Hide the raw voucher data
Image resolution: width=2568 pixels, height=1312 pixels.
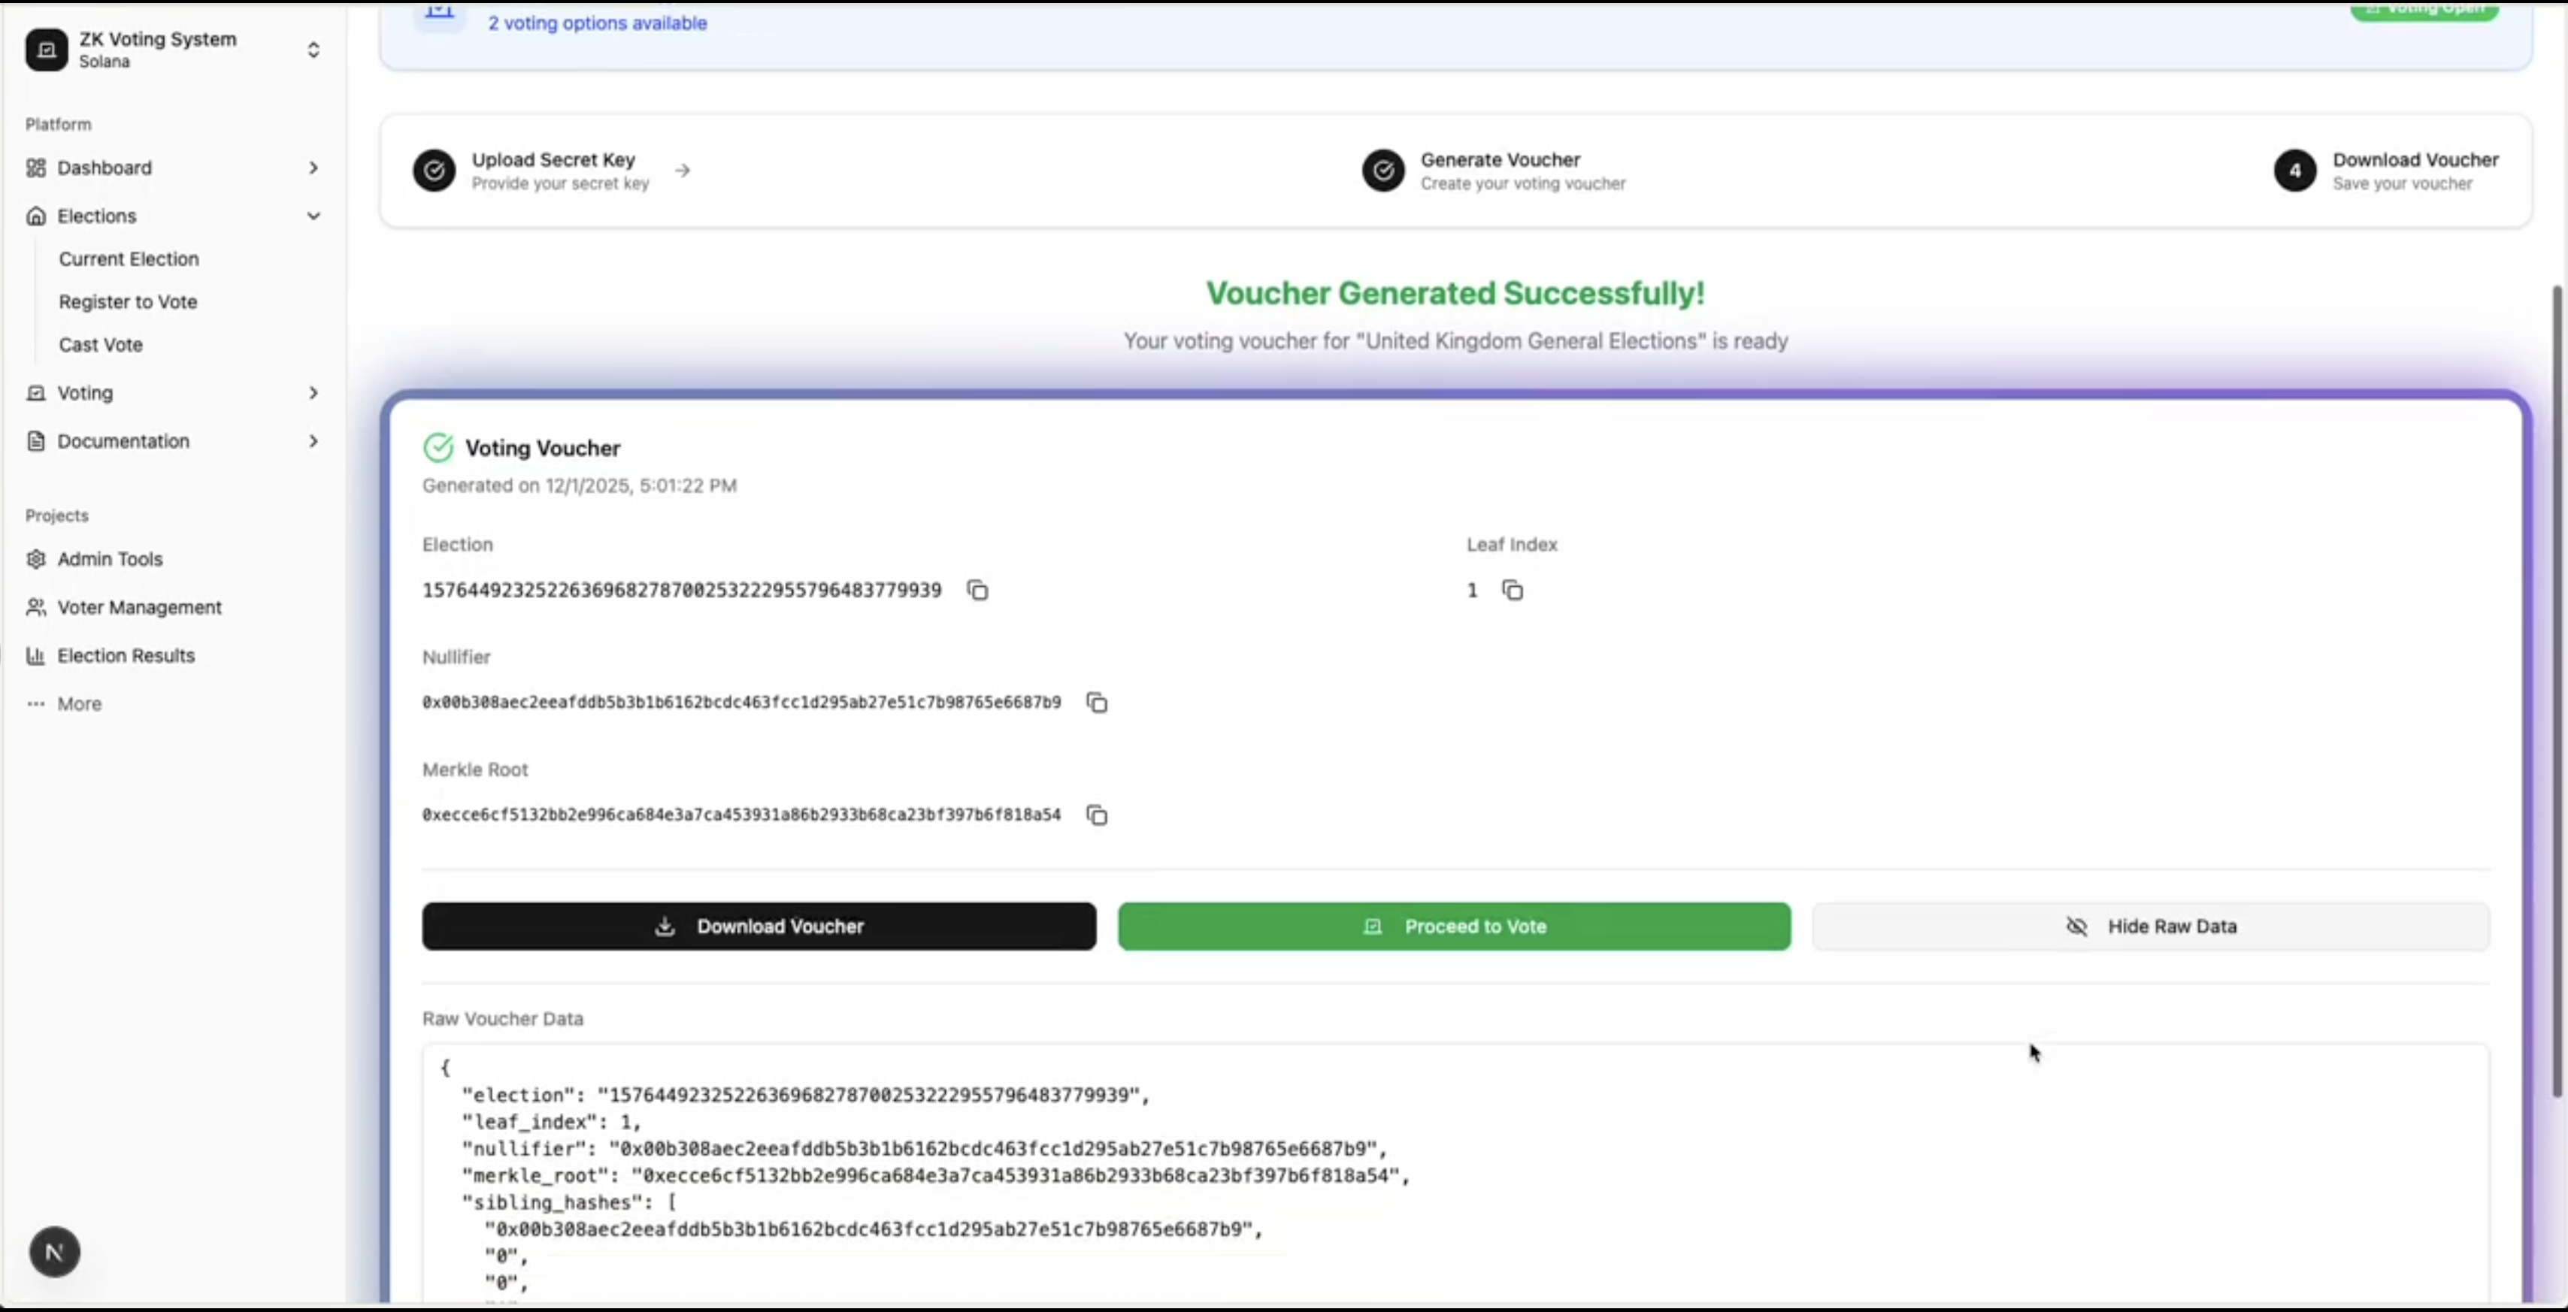(x=2150, y=927)
